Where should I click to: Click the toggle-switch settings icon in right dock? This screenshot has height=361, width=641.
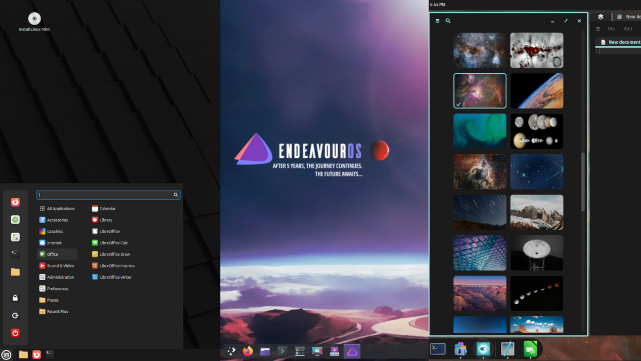pos(483,349)
